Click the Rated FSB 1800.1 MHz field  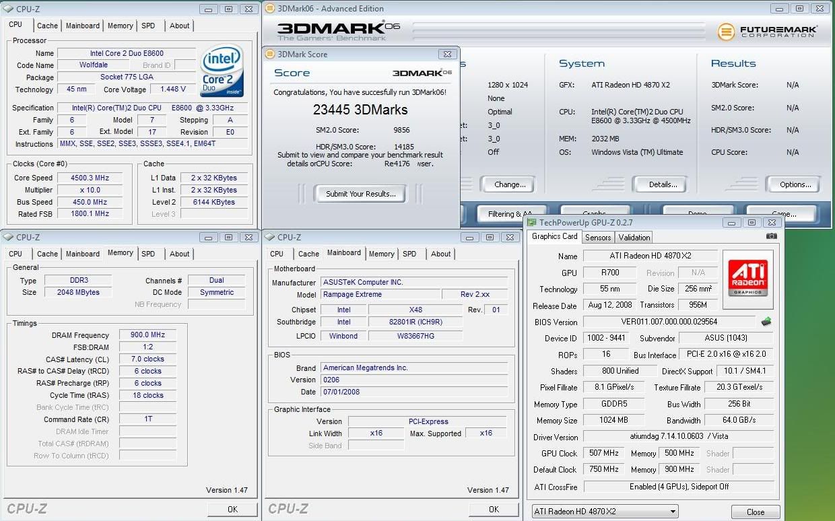(90, 214)
